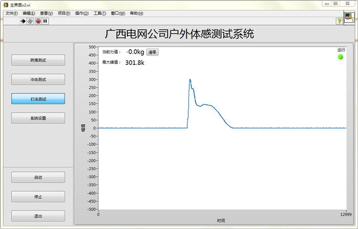Open the 帮助(H) menu
Image resolution: width=358 pixels, height=229 pixels.
[137, 13]
